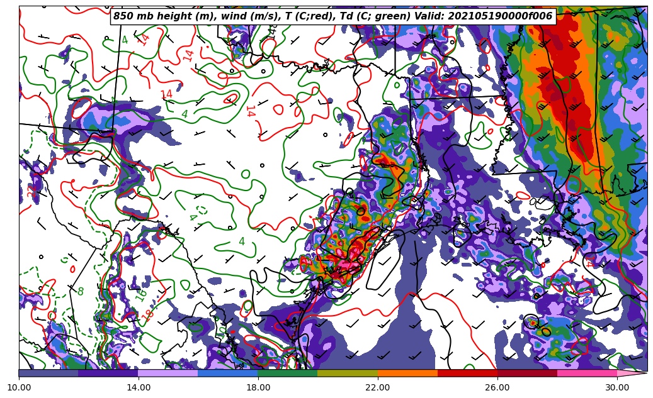The height and width of the screenshot is (398, 653).
Task: Click the green dewpoint contour label 8
Action: coord(81,292)
